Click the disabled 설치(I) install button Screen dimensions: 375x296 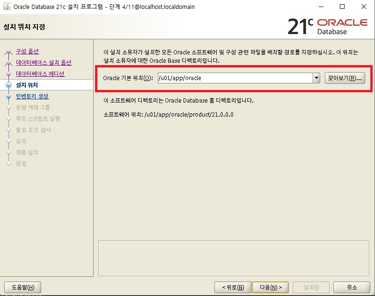pyautogui.click(x=311, y=287)
